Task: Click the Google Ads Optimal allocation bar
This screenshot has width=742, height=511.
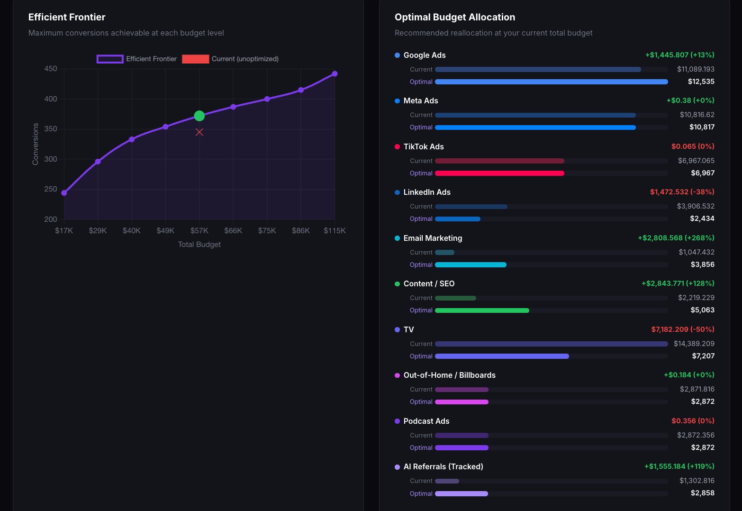Action: 552,82
